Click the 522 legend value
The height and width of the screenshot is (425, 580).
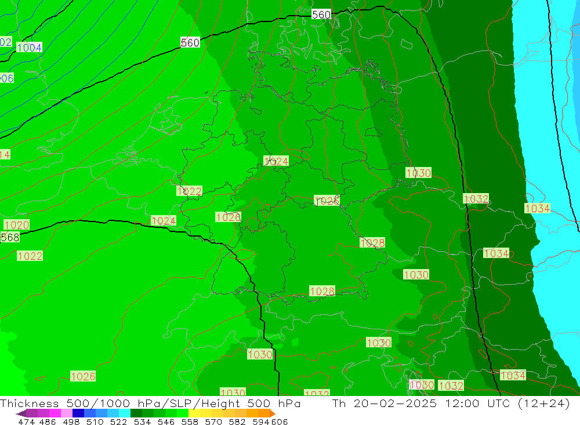click(118, 422)
